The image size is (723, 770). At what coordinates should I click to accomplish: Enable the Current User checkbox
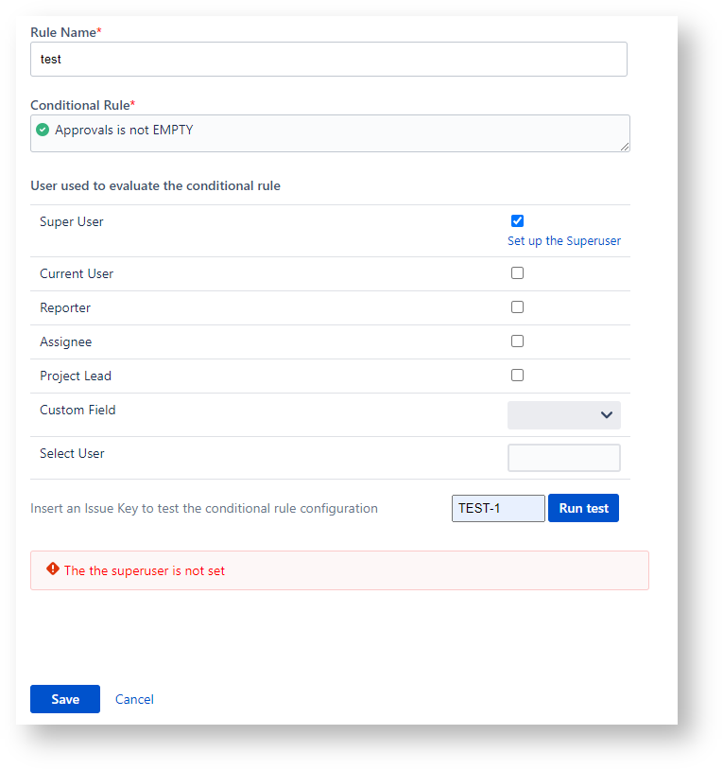tap(517, 273)
